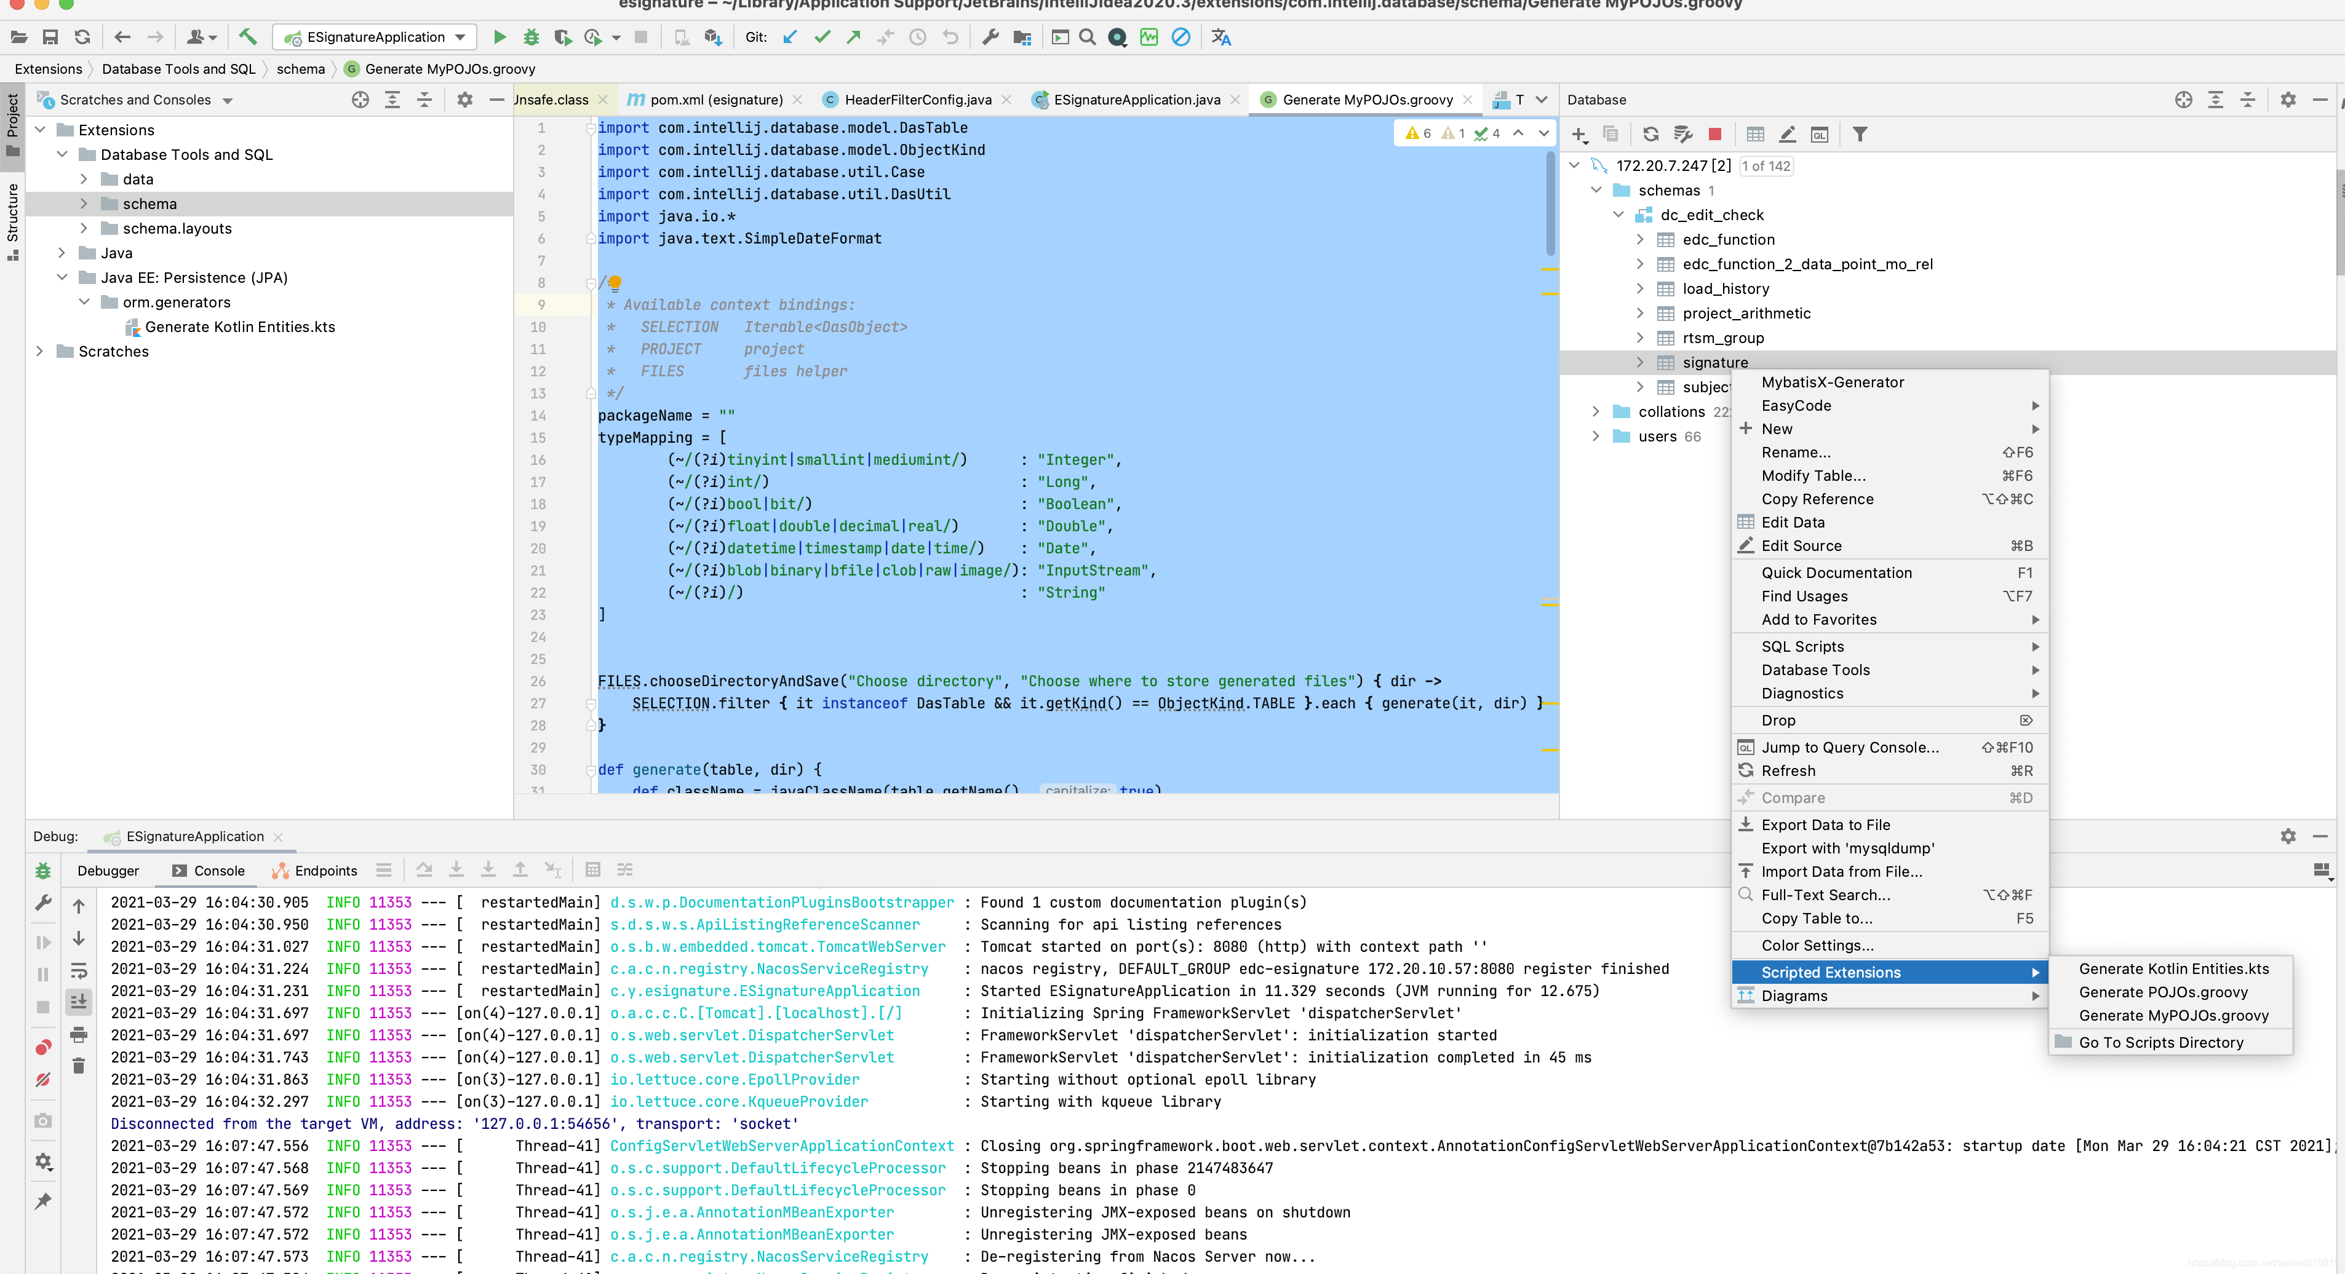2345x1274 pixels.
Task: Open Scratches and Consoles view dropdown
Action: pyautogui.click(x=228, y=101)
